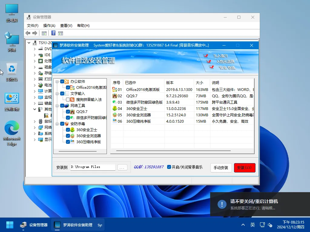Click the 微信多开防撤回 WeChat icon
310x232 pixels.
tap(114, 102)
